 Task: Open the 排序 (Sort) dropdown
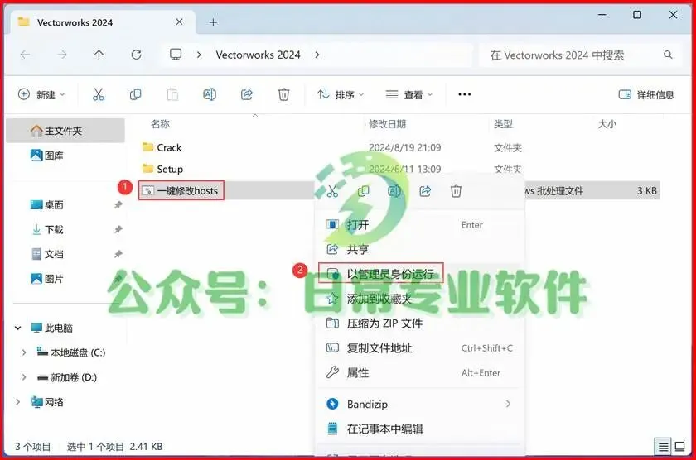[x=340, y=94]
